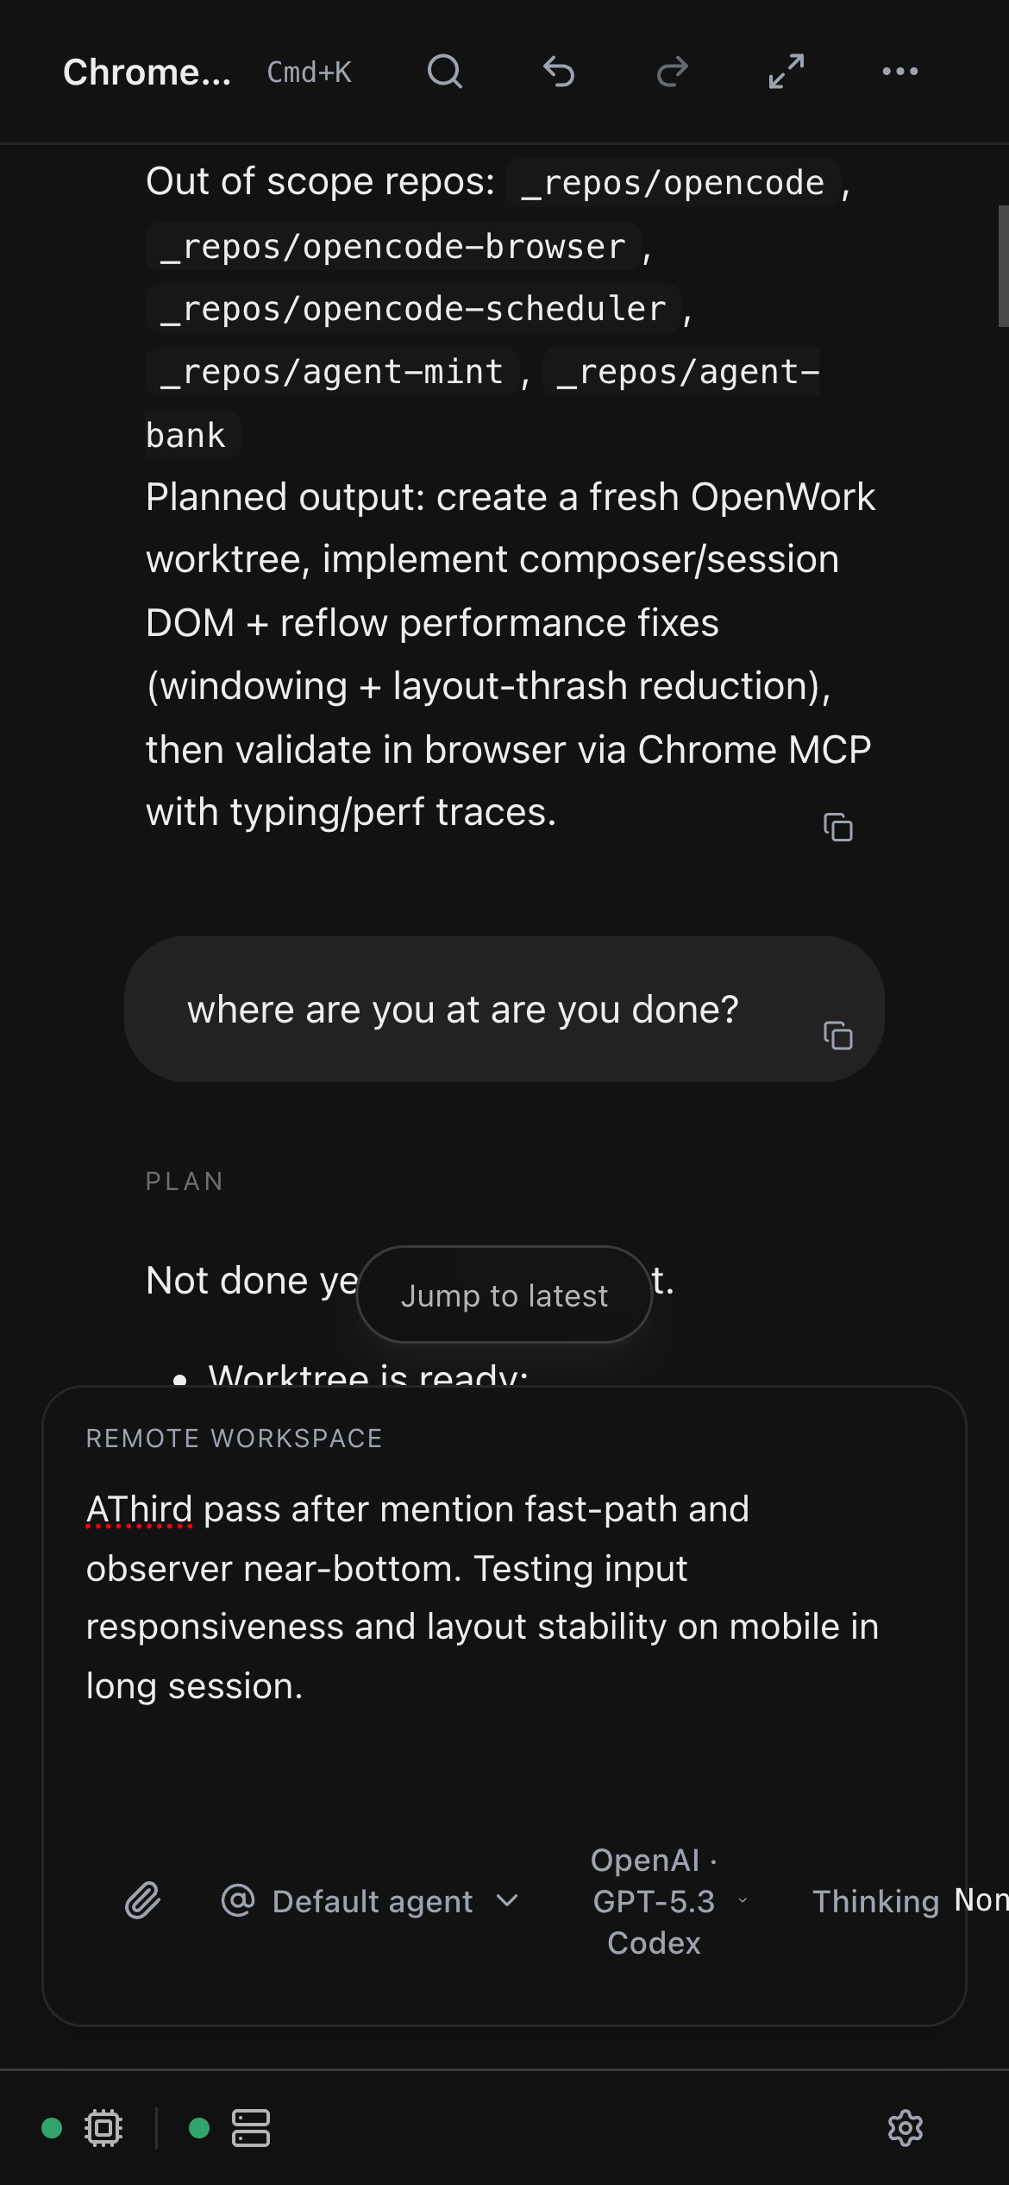The width and height of the screenshot is (1009, 2185).
Task: Click the conversation scrollbar thumb
Action: coord(1003,266)
